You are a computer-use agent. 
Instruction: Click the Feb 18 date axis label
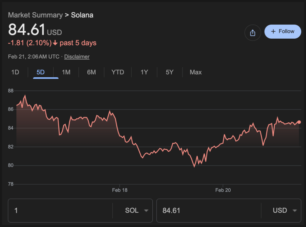(120, 190)
